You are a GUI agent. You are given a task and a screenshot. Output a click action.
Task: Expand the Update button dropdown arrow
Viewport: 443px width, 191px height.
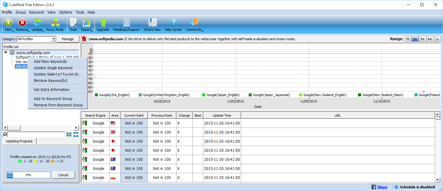pos(43,31)
